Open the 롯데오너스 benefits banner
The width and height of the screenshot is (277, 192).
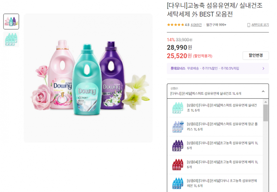(218, 68)
